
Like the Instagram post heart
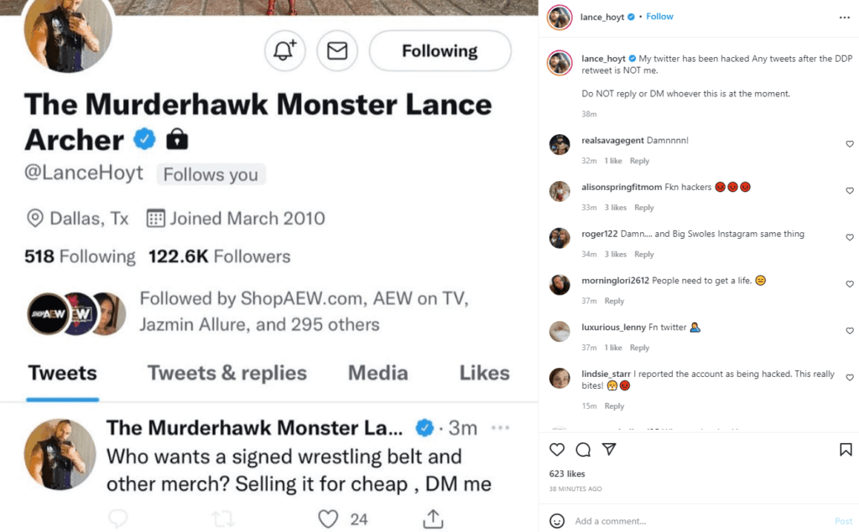pyautogui.click(x=557, y=450)
